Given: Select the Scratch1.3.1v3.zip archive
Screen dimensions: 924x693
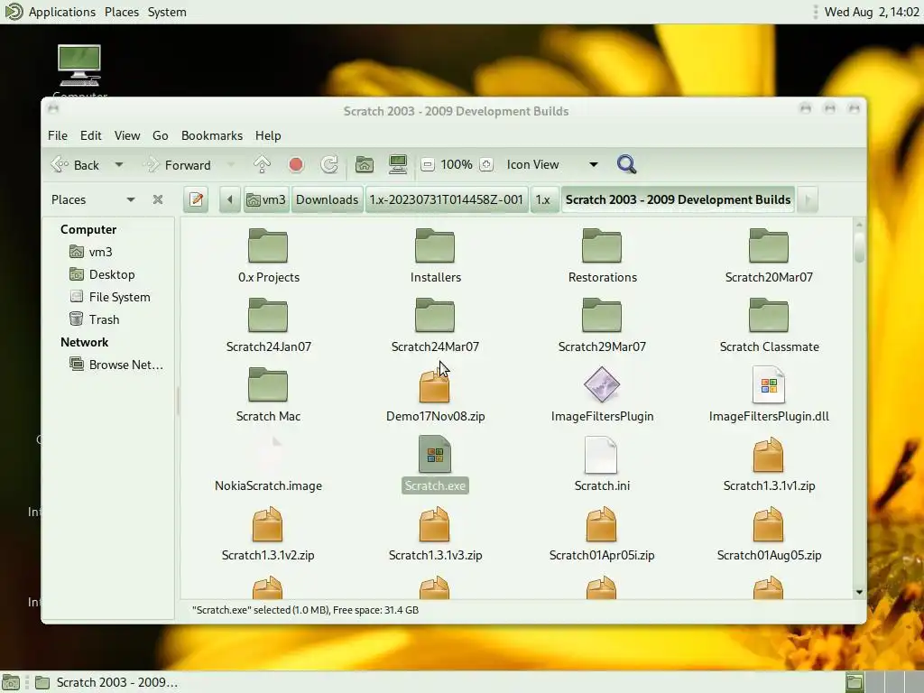Looking at the screenshot, I should (435, 534).
